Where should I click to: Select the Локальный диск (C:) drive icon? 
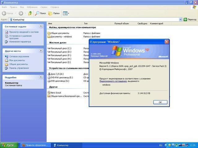49,48
